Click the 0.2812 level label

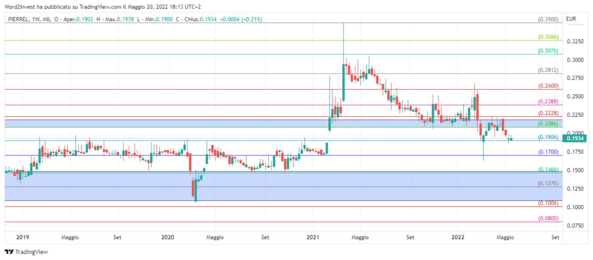coord(548,70)
